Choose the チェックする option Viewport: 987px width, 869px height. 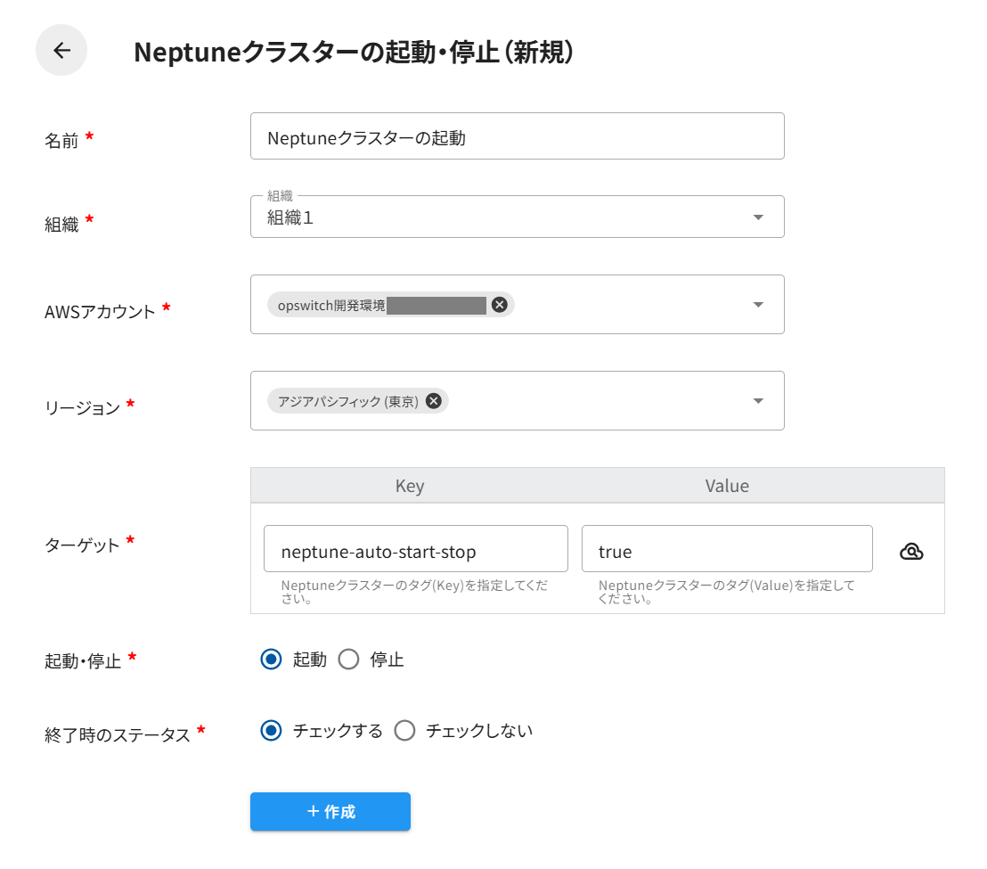(271, 731)
